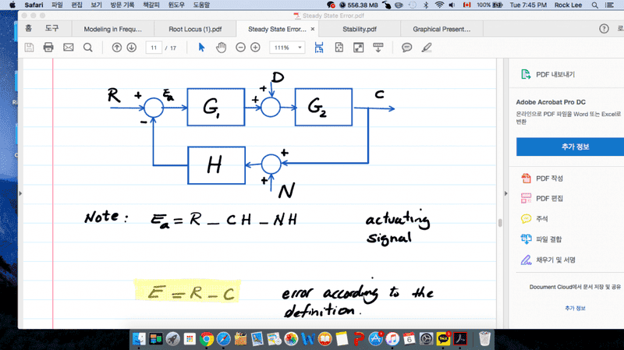624x350 pixels.
Task: Zoom out with the minus button
Action: (x=239, y=48)
